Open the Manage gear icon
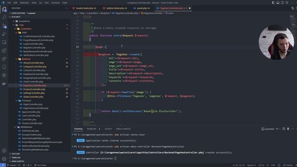 click(4, 159)
